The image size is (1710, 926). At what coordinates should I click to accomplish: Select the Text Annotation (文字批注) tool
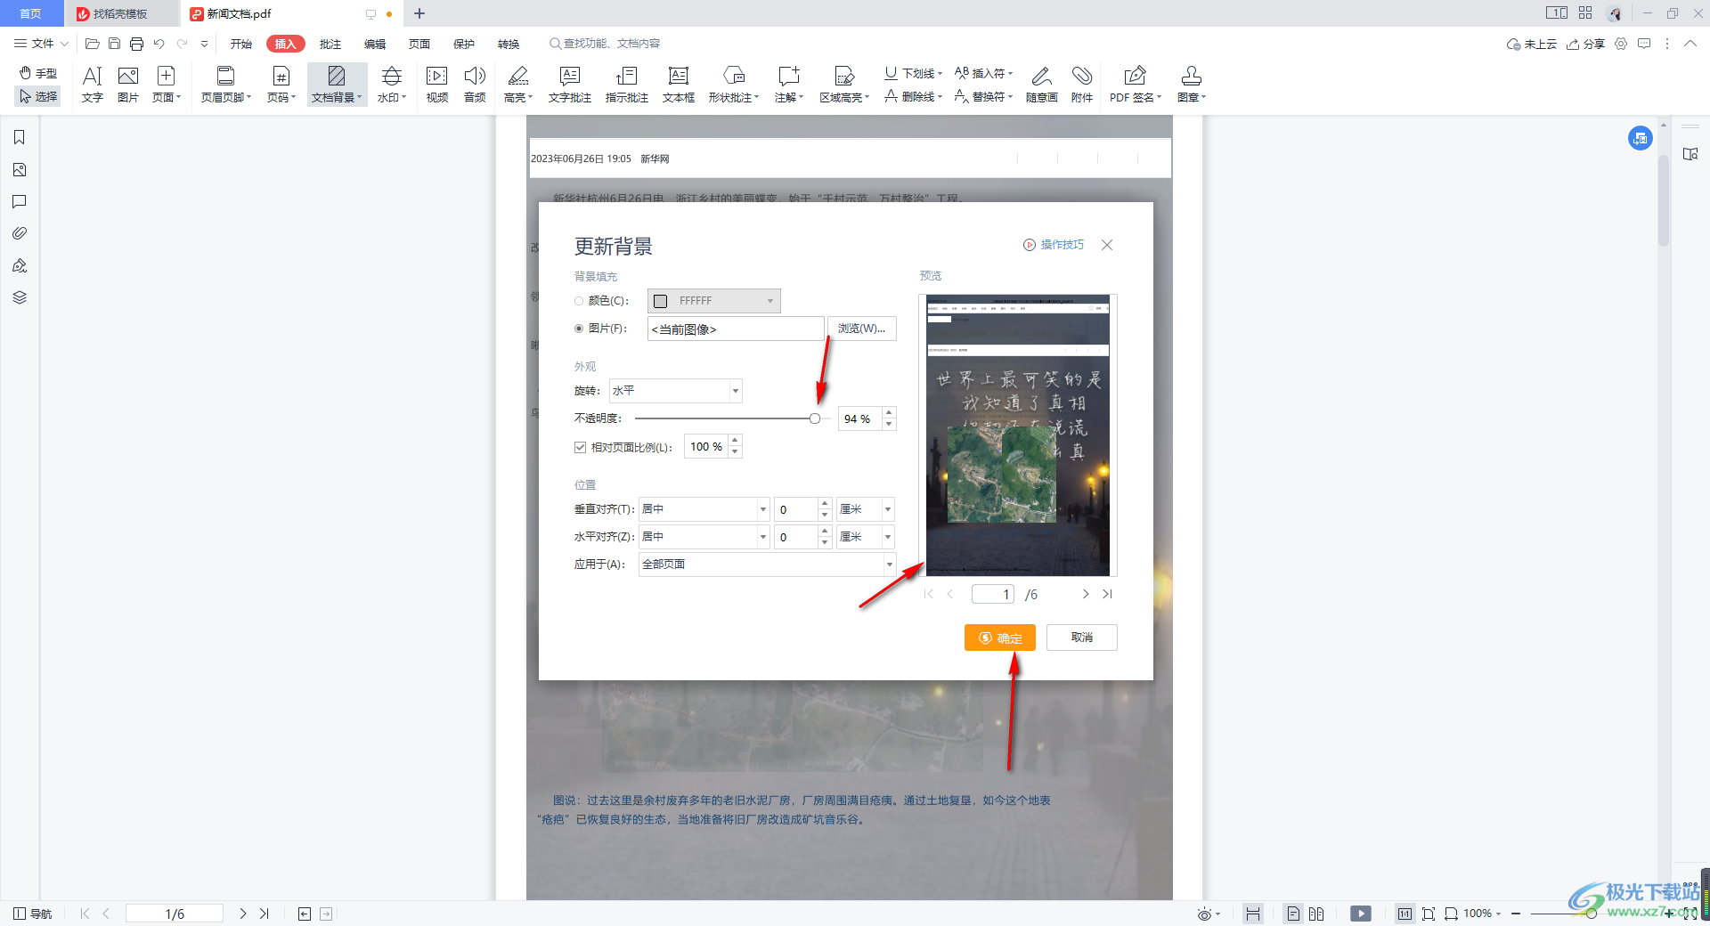(x=570, y=85)
